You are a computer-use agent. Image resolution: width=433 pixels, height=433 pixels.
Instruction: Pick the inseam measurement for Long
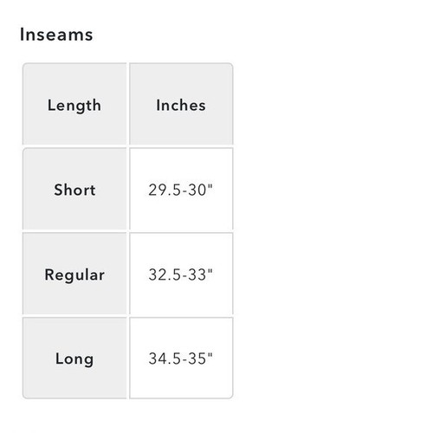tap(181, 358)
